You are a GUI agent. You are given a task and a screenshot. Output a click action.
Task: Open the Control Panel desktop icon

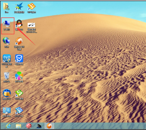click(x=7, y=112)
